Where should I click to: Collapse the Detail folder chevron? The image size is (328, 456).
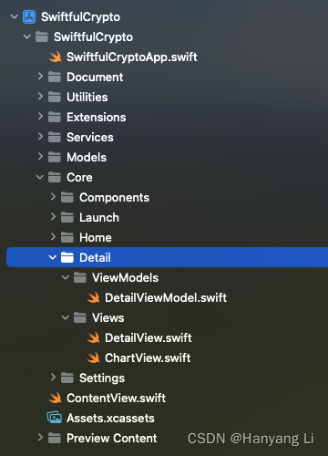(x=53, y=257)
